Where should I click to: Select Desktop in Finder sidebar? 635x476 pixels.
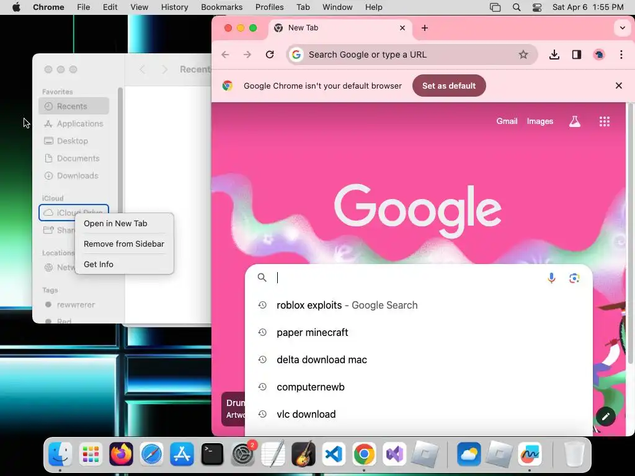(74, 141)
